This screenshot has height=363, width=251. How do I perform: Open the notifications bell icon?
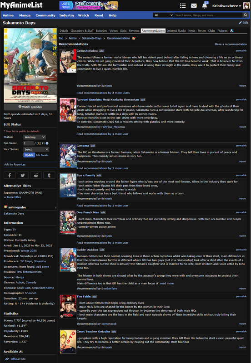(x=204, y=5)
